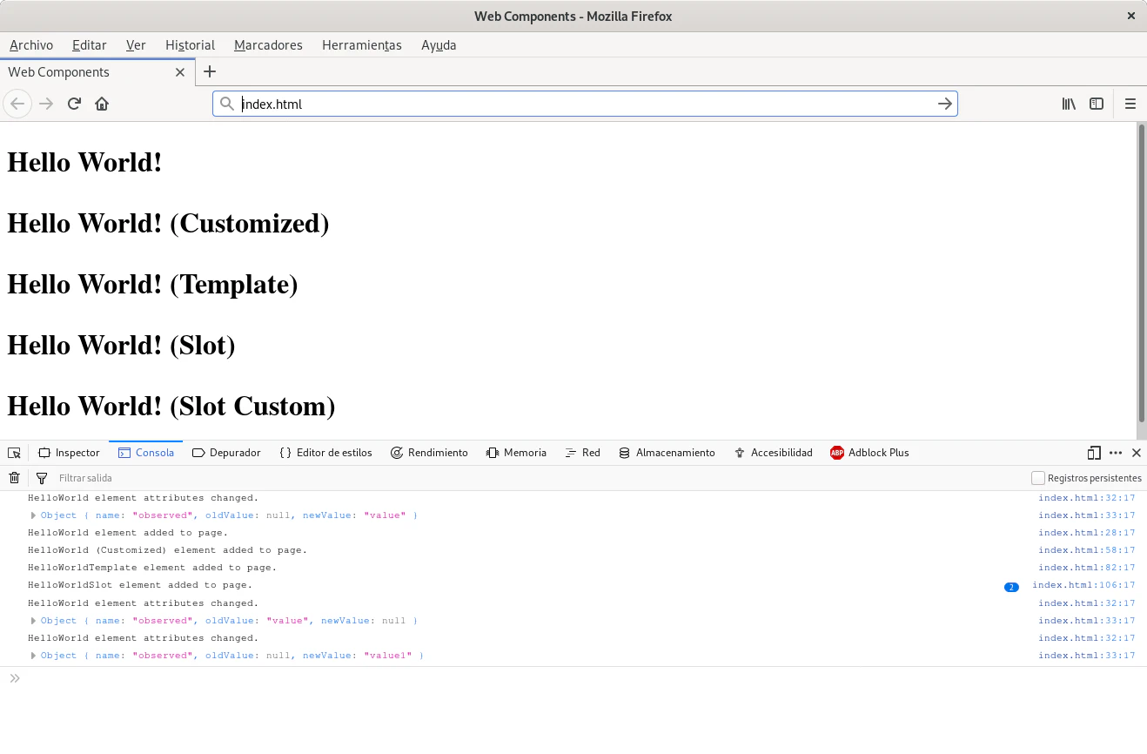Open new tab with plus button

pyautogui.click(x=210, y=71)
